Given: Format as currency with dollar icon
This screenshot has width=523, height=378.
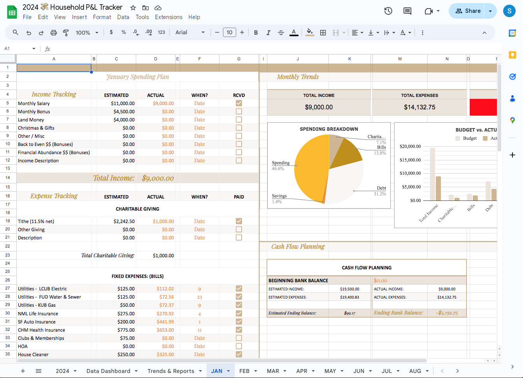Looking at the screenshot, I should click(x=111, y=32).
